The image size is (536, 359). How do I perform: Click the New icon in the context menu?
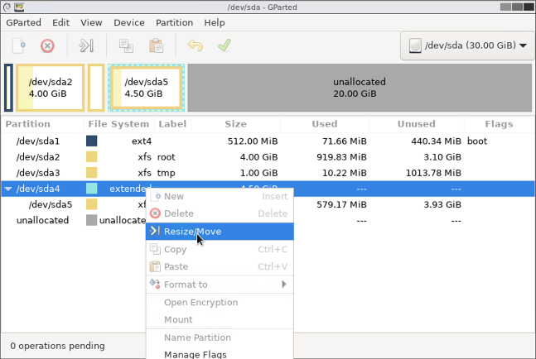156,196
